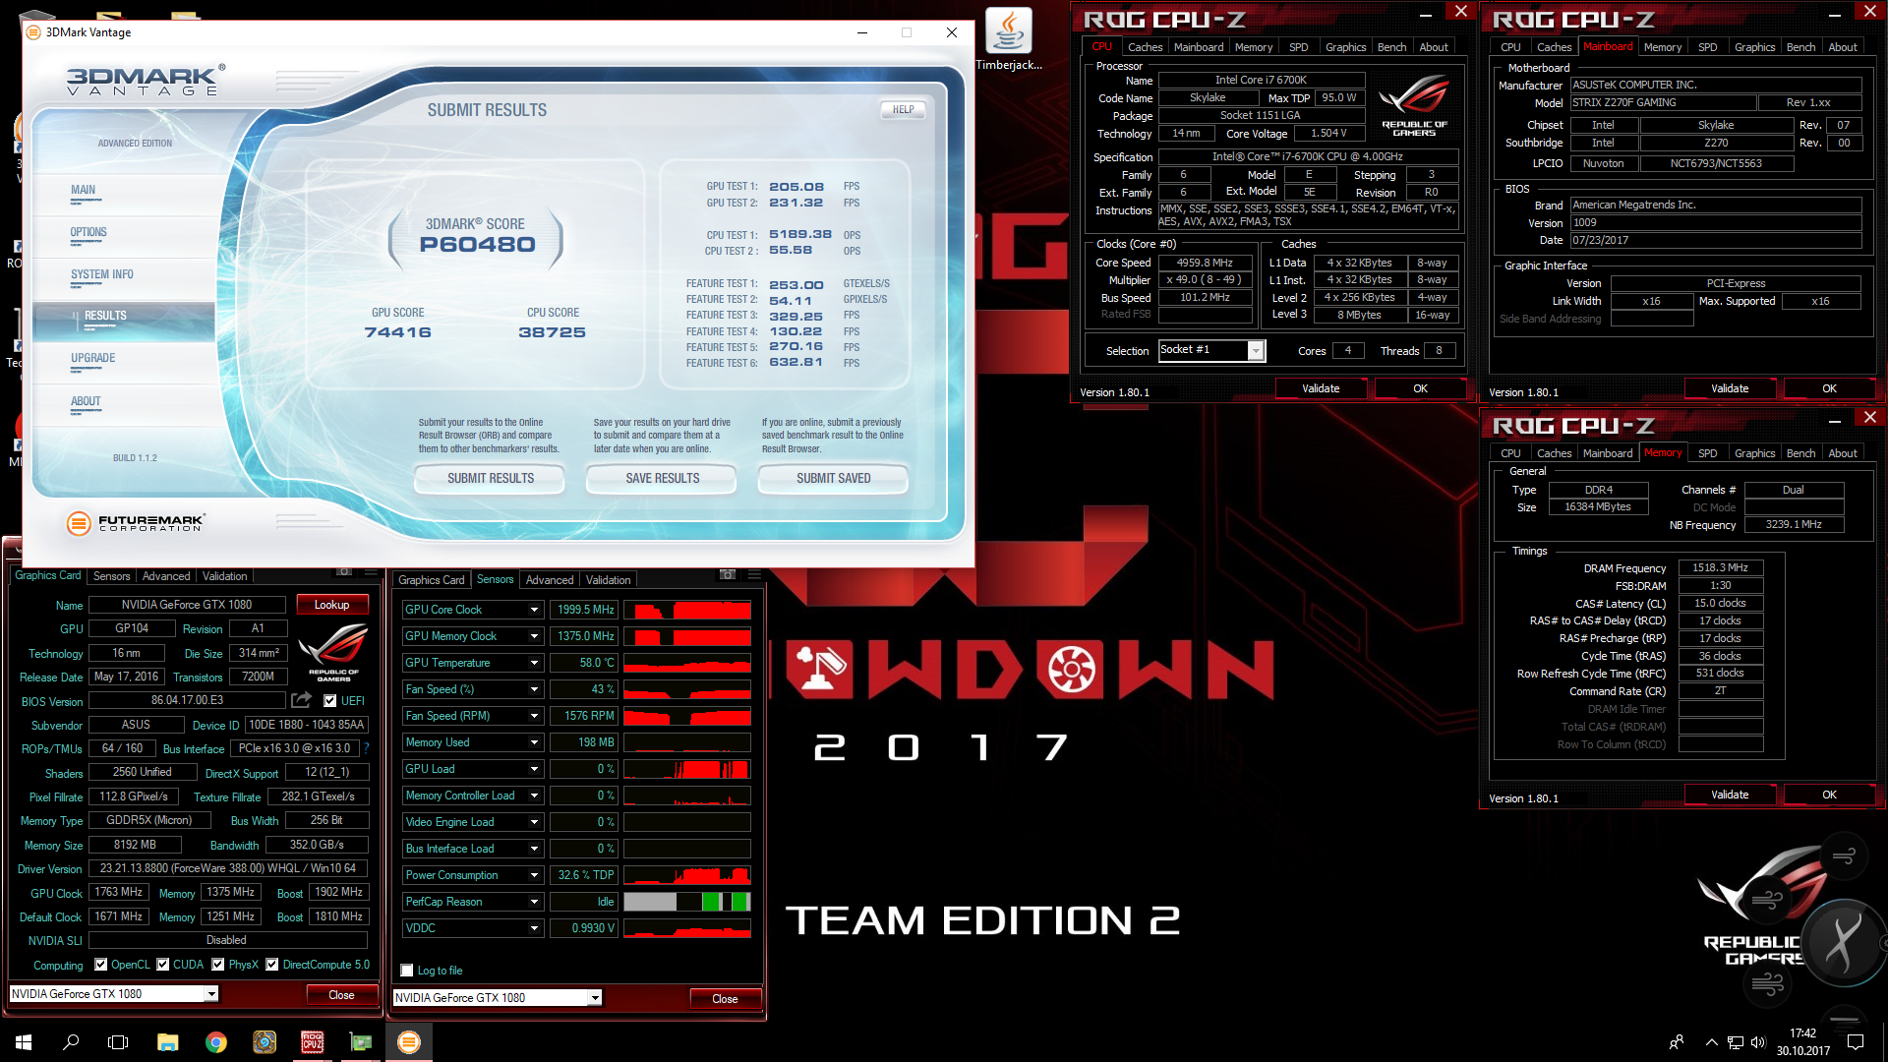
Task: Switch to Bench tab in top-left CPU-Z window
Action: 1391,47
